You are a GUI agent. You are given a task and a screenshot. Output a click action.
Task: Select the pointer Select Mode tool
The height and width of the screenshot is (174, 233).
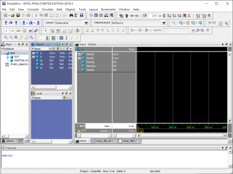pyautogui.click(x=46, y=31)
